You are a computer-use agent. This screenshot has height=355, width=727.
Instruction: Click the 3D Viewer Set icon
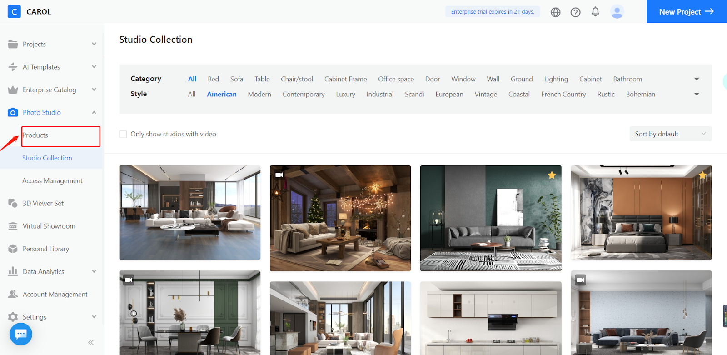(13, 203)
